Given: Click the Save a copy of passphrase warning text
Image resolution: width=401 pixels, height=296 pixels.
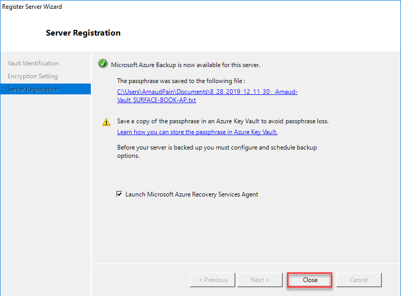Looking at the screenshot, I should pos(222,122).
